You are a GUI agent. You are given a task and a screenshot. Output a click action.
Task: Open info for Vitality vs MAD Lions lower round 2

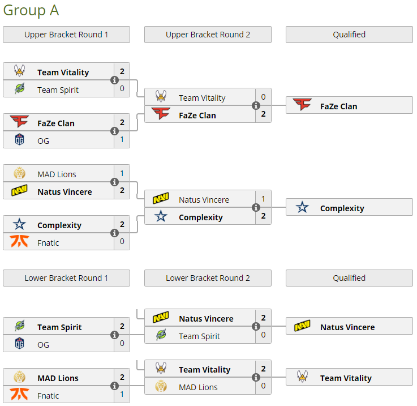(256, 378)
